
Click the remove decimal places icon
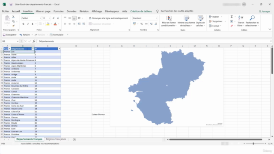click(x=156, y=24)
